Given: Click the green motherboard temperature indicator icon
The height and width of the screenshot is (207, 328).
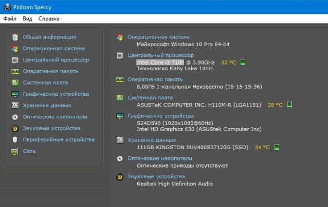Looking at the screenshot, I should (x=289, y=105).
